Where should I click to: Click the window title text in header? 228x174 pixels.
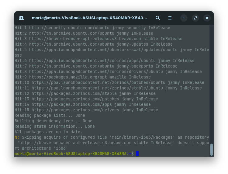(89, 18)
